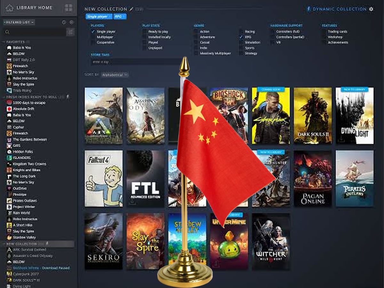The height and width of the screenshot is (288, 384).
Task: Collapse Fresh Indies Ready to Roll section
Action: click(x=4, y=97)
